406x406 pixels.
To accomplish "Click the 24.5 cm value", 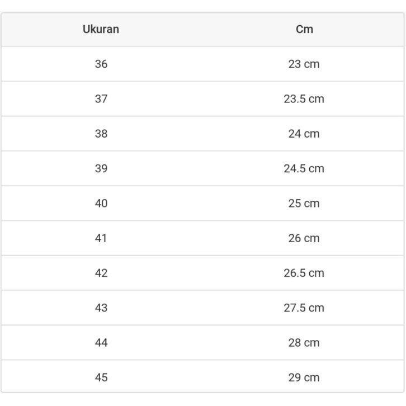I will click(304, 168).
